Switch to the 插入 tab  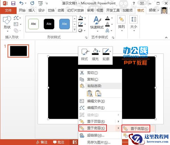pyautogui.click(x=32, y=10)
